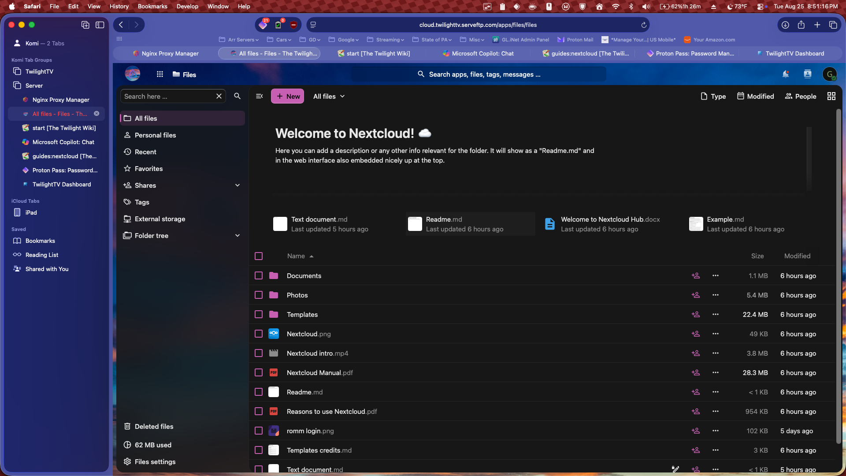Select the Nextcloud intro.mp4 checkbox

(259, 353)
